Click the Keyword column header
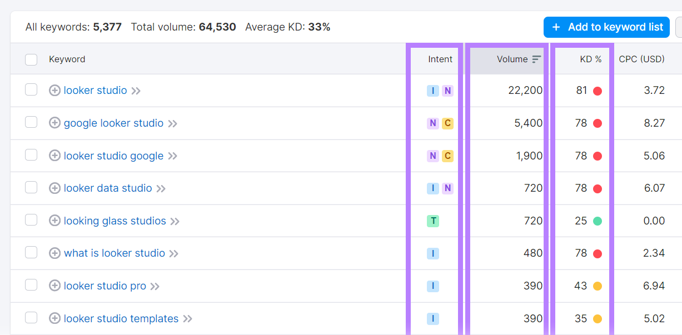 pos(67,59)
